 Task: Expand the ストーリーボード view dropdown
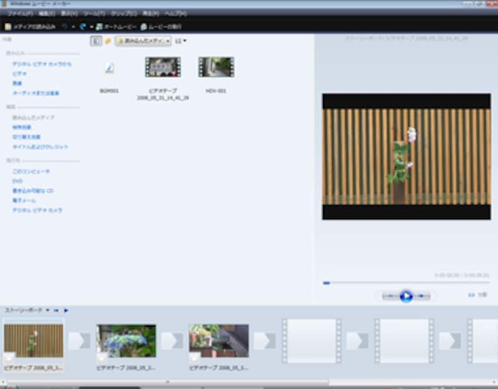47,310
